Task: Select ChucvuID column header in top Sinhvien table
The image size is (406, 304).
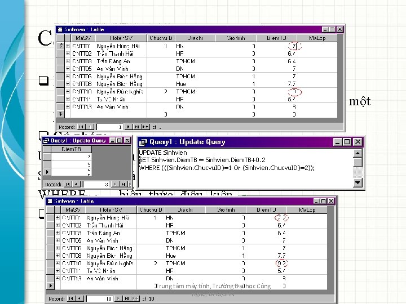Action: pyautogui.click(x=161, y=38)
